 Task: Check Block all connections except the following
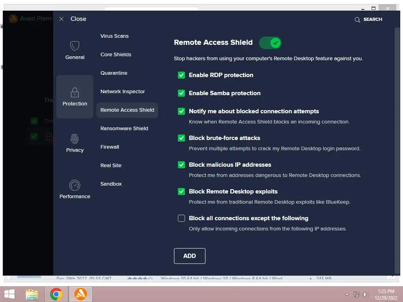[181, 218]
